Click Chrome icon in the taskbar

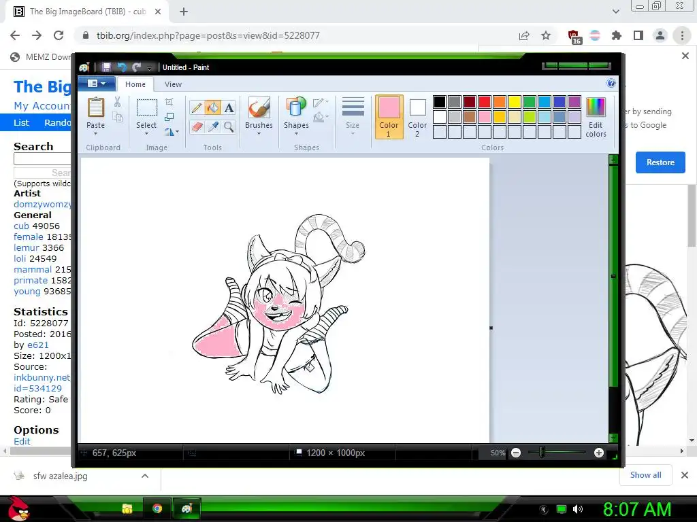click(x=157, y=508)
